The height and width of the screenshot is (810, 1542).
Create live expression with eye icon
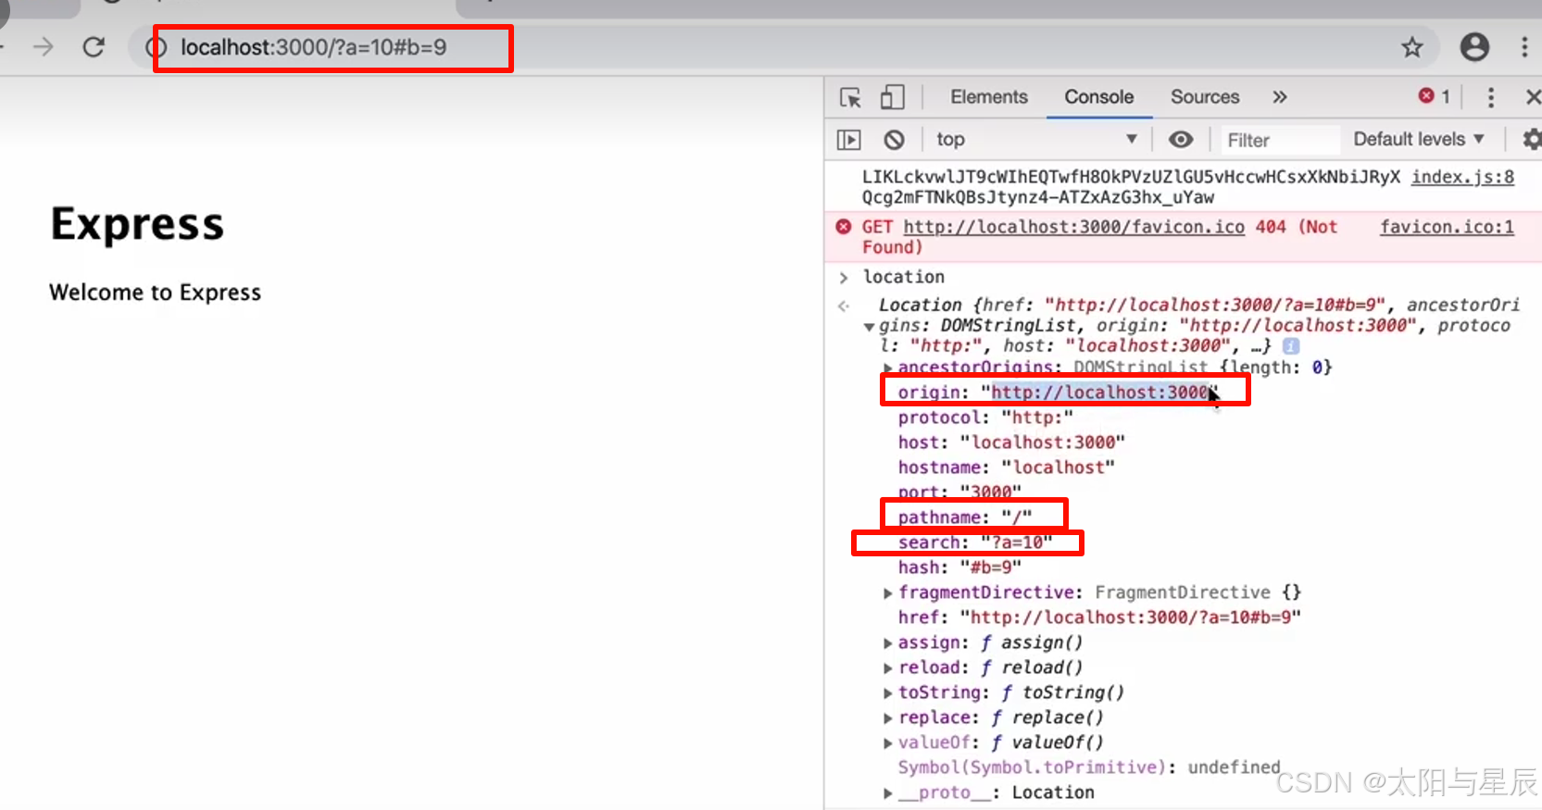tap(1180, 140)
